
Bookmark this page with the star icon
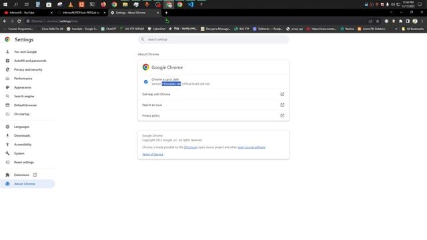click(378, 21)
